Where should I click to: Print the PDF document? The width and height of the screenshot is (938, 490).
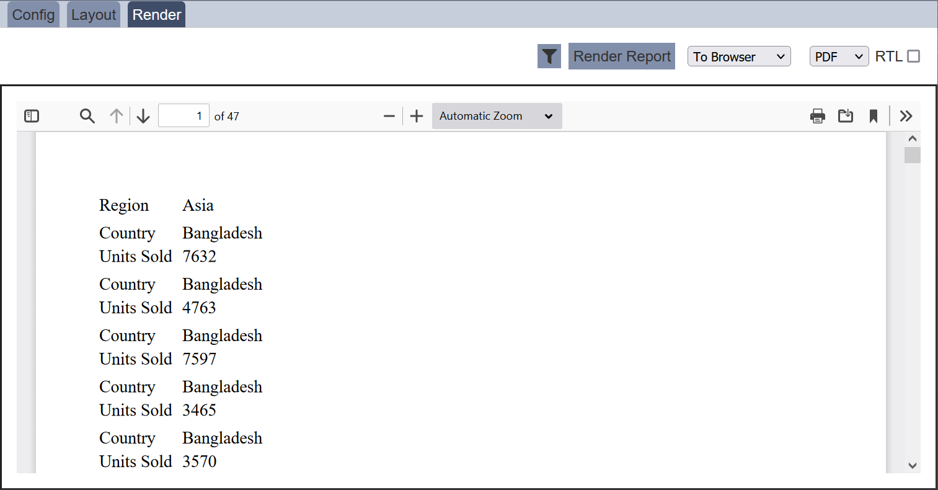click(x=818, y=116)
